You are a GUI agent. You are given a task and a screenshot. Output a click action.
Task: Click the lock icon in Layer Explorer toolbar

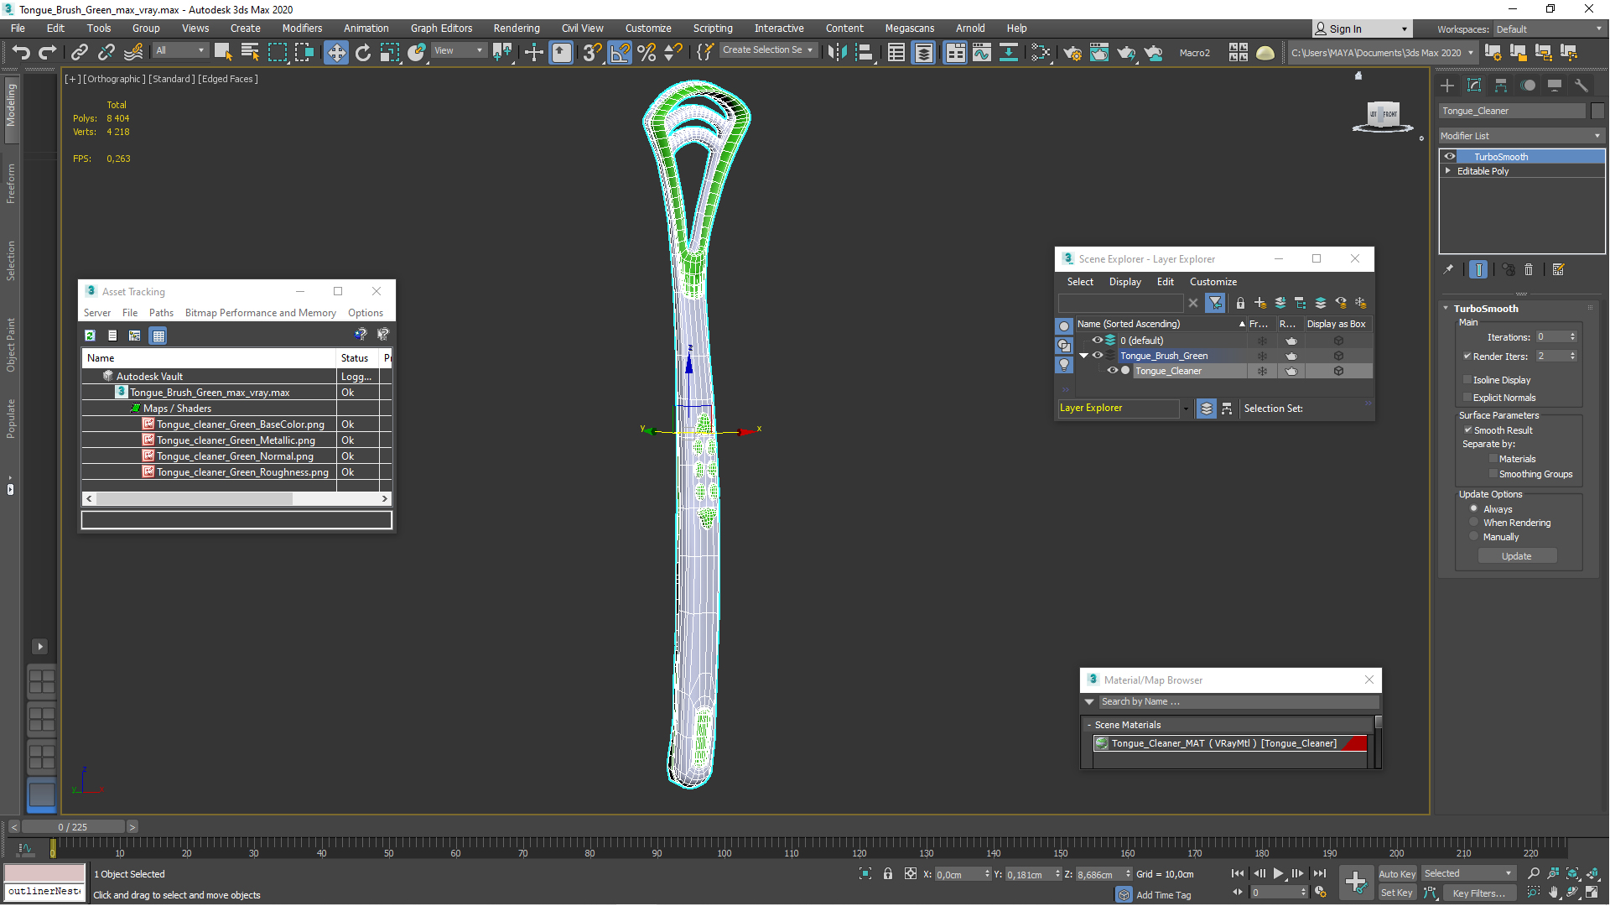[1240, 303]
